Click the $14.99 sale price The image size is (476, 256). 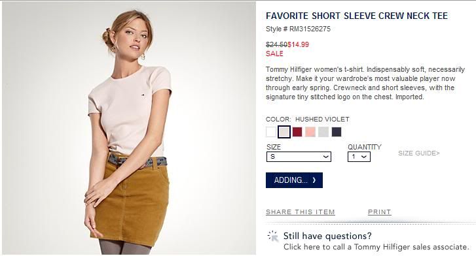299,44
